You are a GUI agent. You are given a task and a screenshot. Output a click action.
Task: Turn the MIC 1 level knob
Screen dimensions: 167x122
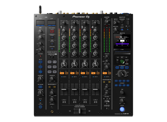click(x=40, y=31)
